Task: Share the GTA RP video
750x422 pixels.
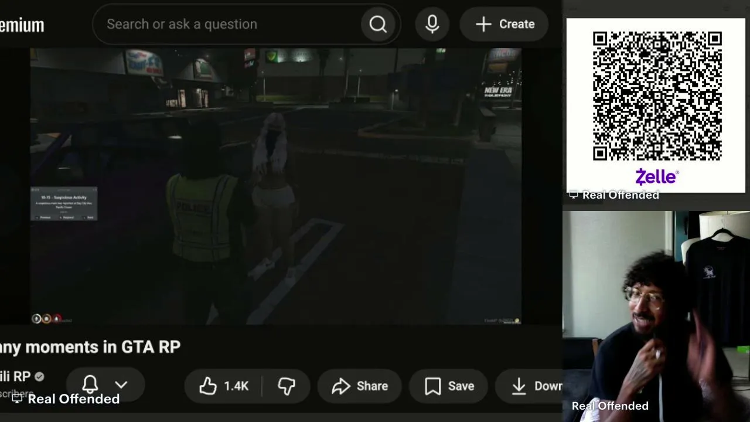Action: [359, 386]
